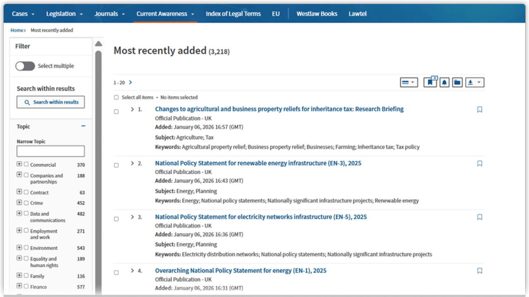Image resolution: width=529 pixels, height=297 pixels.
Task: Open the list display options icon
Action: (409, 82)
